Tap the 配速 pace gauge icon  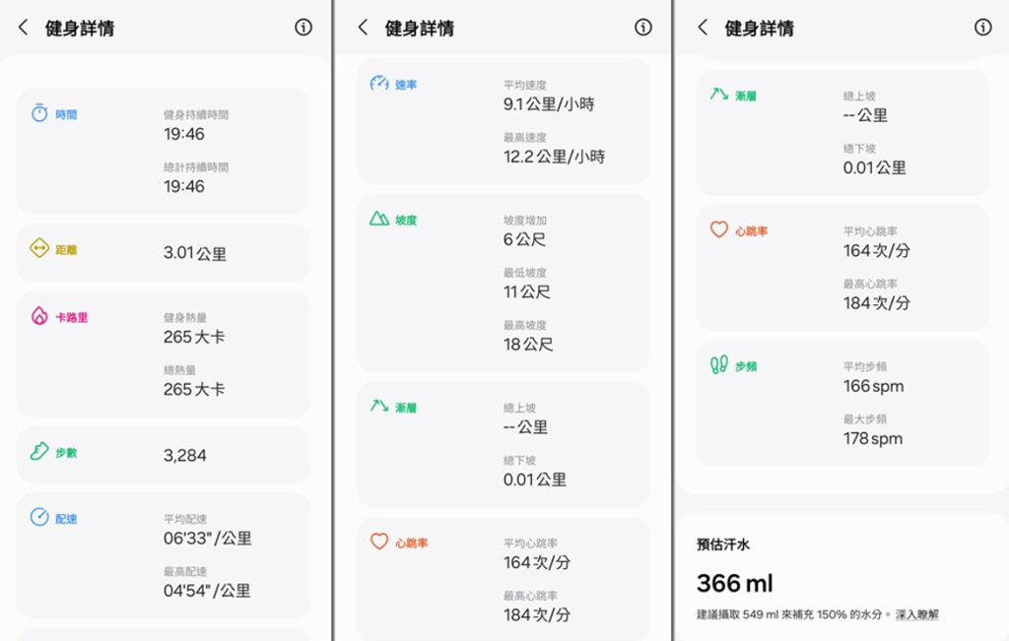click(39, 517)
